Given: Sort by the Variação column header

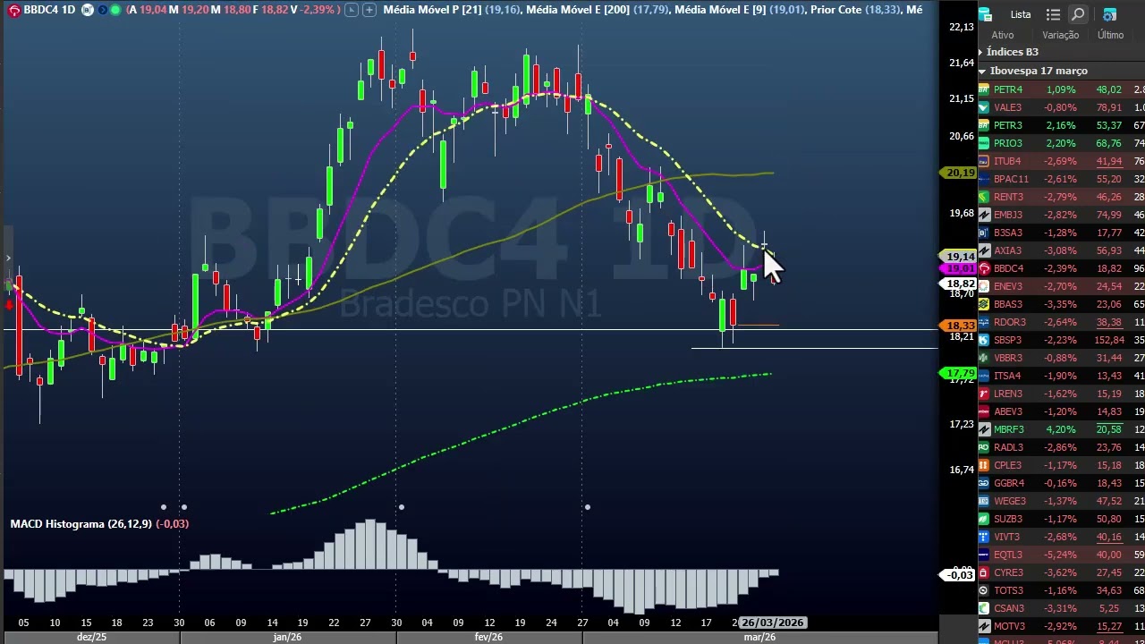Looking at the screenshot, I should tap(1060, 35).
